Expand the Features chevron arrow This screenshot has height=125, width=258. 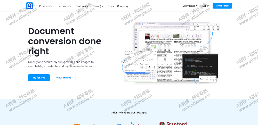click(x=87, y=6)
